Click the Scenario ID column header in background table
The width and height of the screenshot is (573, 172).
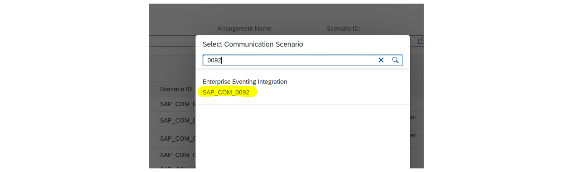[176, 89]
